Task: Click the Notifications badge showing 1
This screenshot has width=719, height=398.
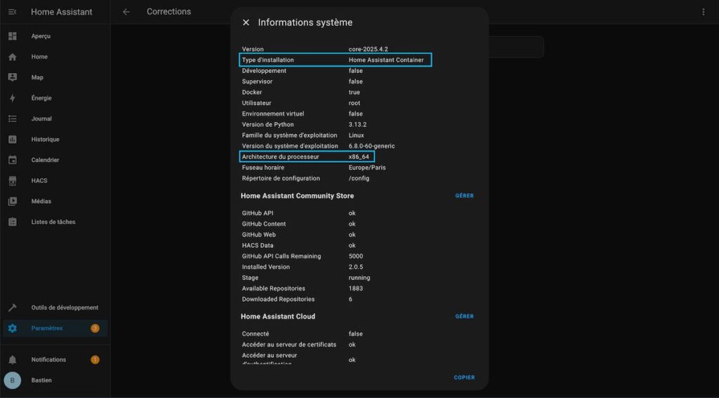Action: coord(95,360)
